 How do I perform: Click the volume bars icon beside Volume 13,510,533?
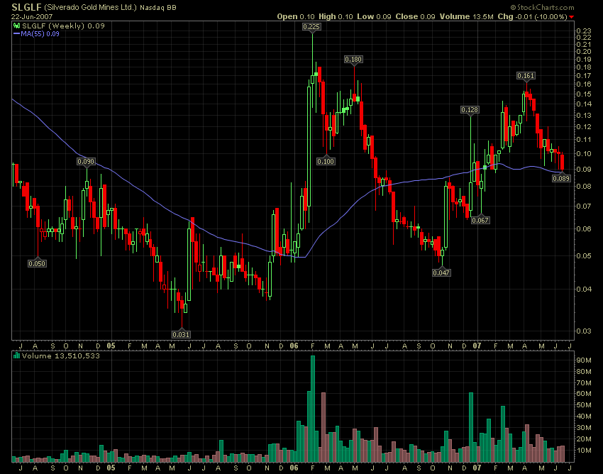point(16,355)
